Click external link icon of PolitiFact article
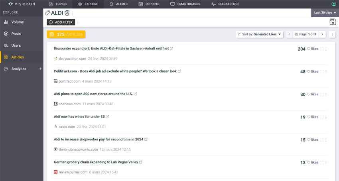 click(x=179, y=71)
